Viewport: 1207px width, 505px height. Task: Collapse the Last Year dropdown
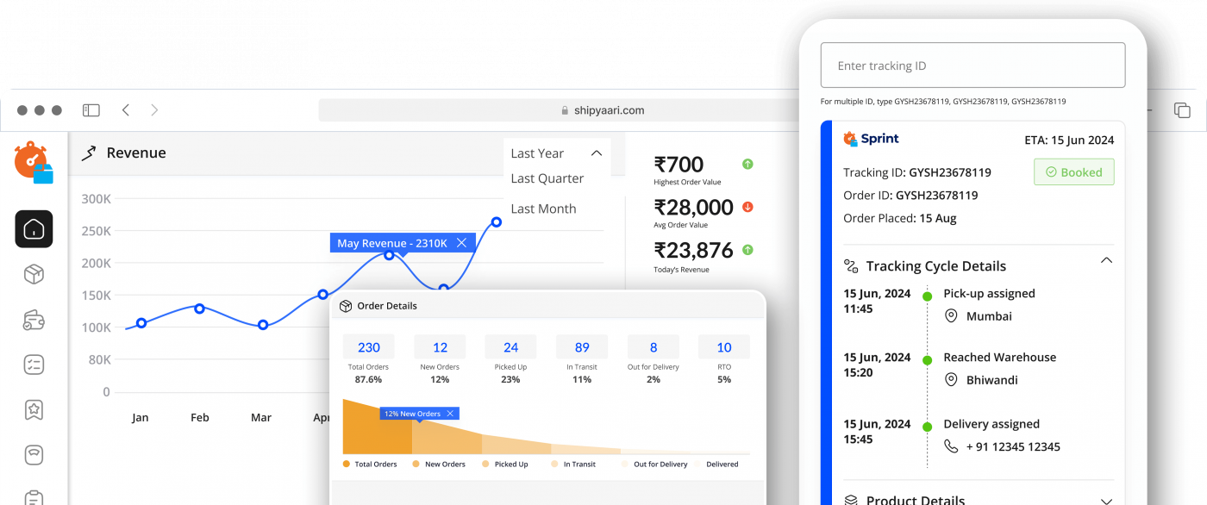point(596,153)
